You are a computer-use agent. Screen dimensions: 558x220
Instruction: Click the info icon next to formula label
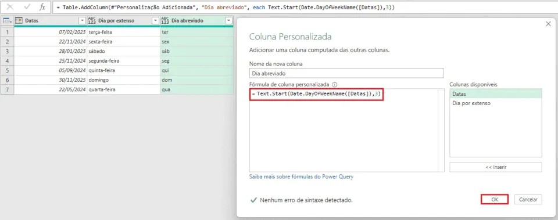click(x=334, y=85)
